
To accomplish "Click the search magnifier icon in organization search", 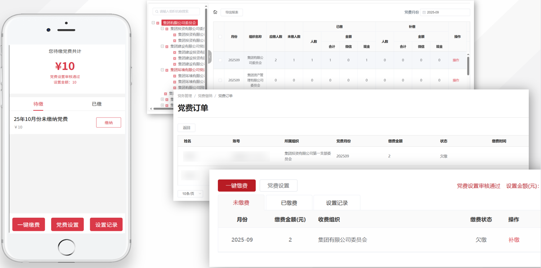I will click(157, 12).
